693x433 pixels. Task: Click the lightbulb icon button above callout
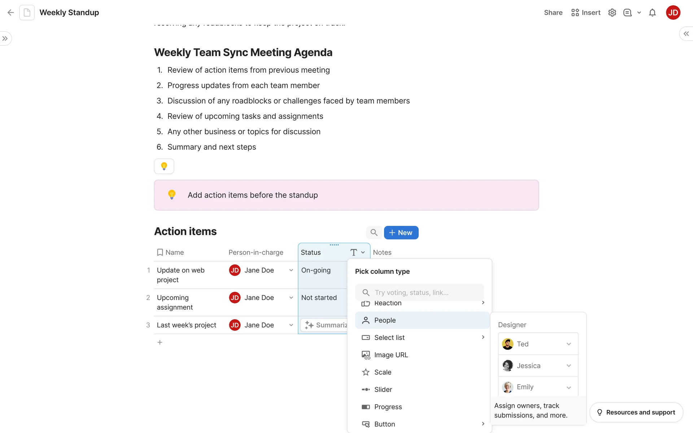(164, 166)
